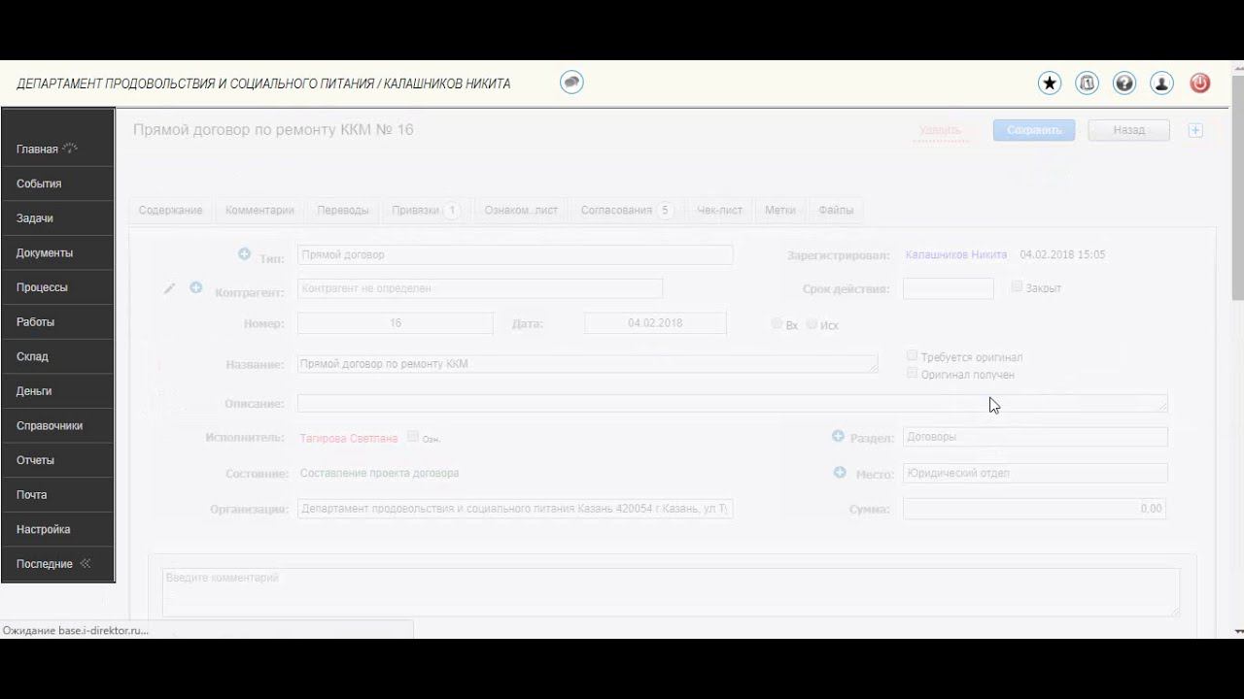The height and width of the screenshot is (699, 1244).
Task: Open the Метки tab
Action: (x=779, y=210)
